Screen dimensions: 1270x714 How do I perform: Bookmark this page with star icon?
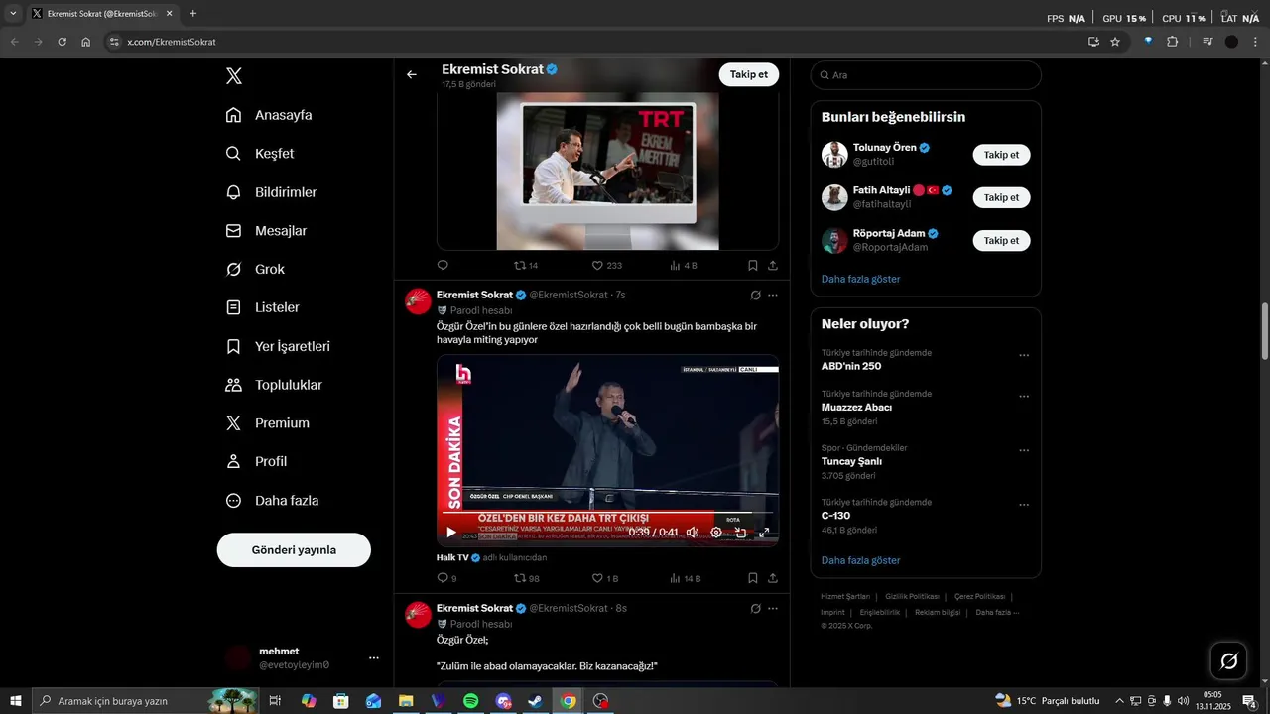point(1115,42)
